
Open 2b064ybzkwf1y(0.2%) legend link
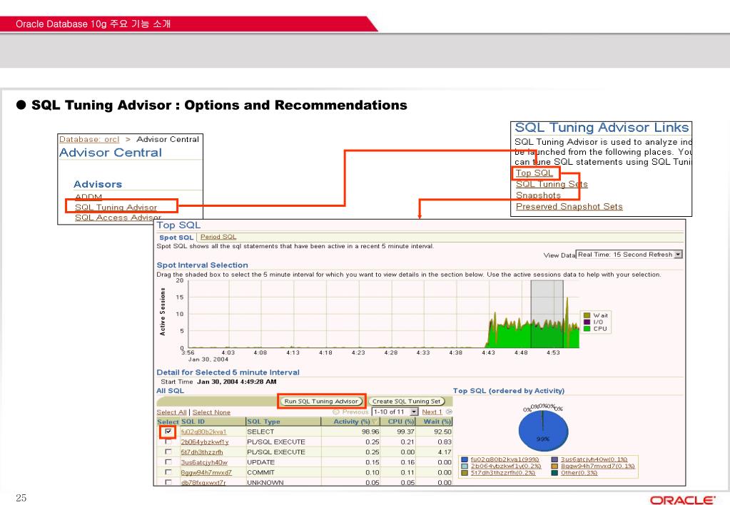(x=506, y=466)
